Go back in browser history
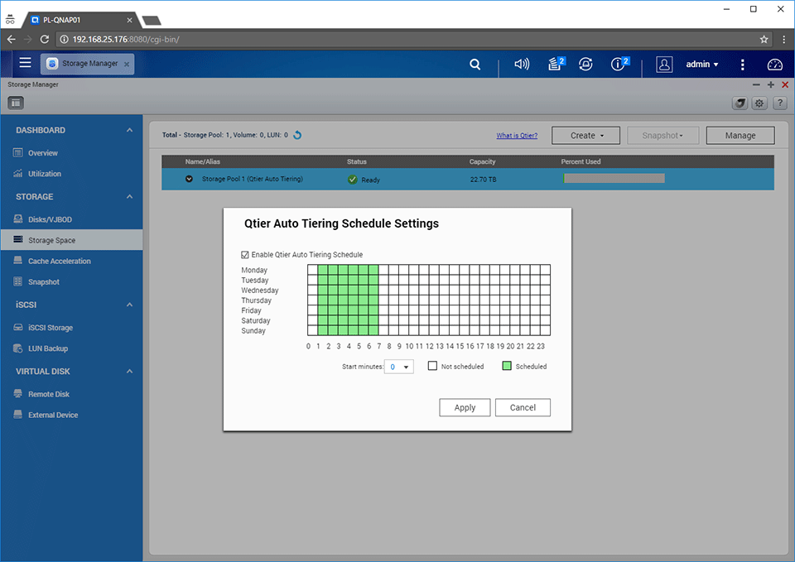Viewport: 795px width, 562px height. (x=11, y=39)
